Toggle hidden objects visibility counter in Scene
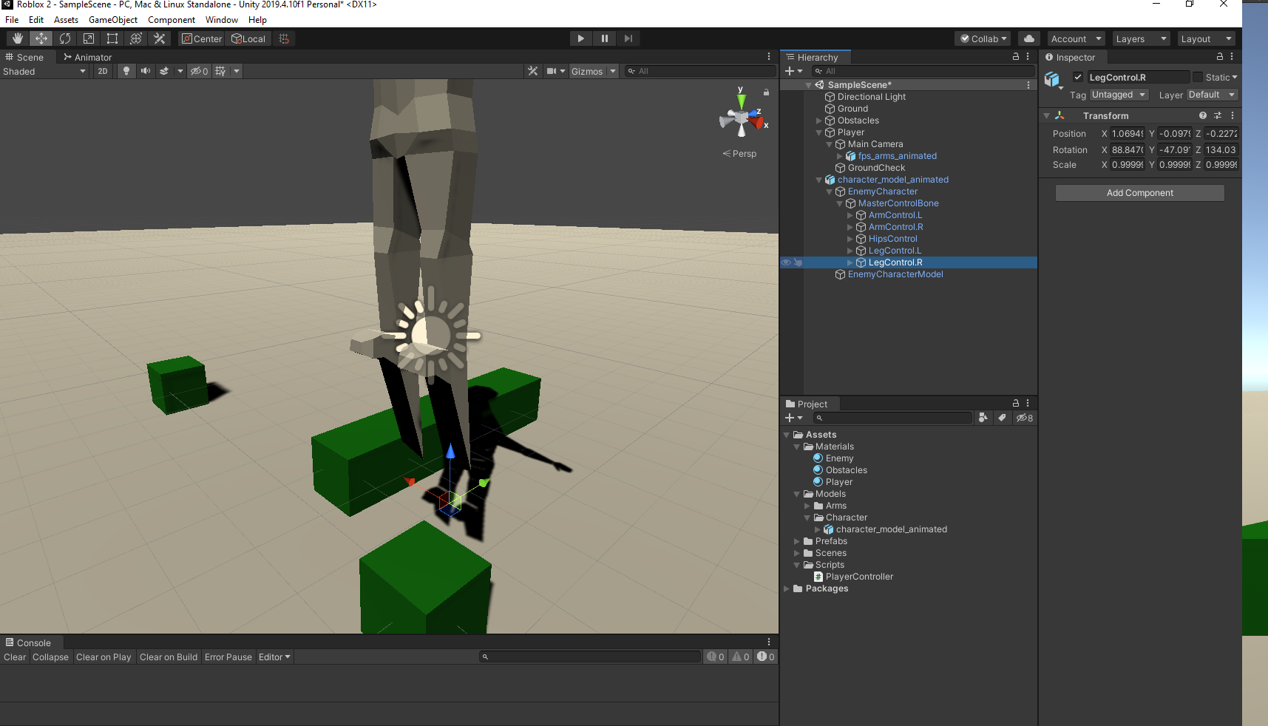Viewport: 1268px width, 726px height. [x=199, y=71]
